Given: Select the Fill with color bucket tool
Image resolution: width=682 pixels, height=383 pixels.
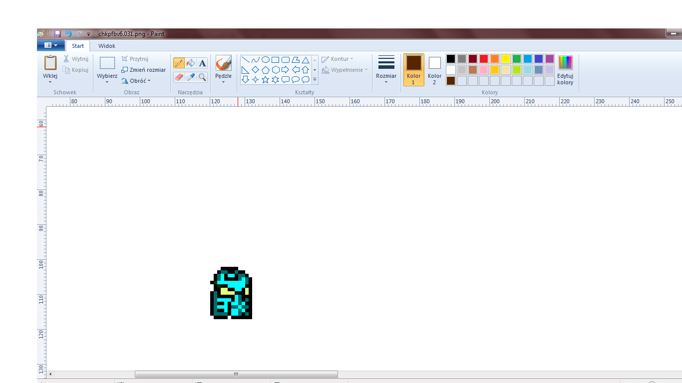Looking at the screenshot, I should tap(191, 63).
